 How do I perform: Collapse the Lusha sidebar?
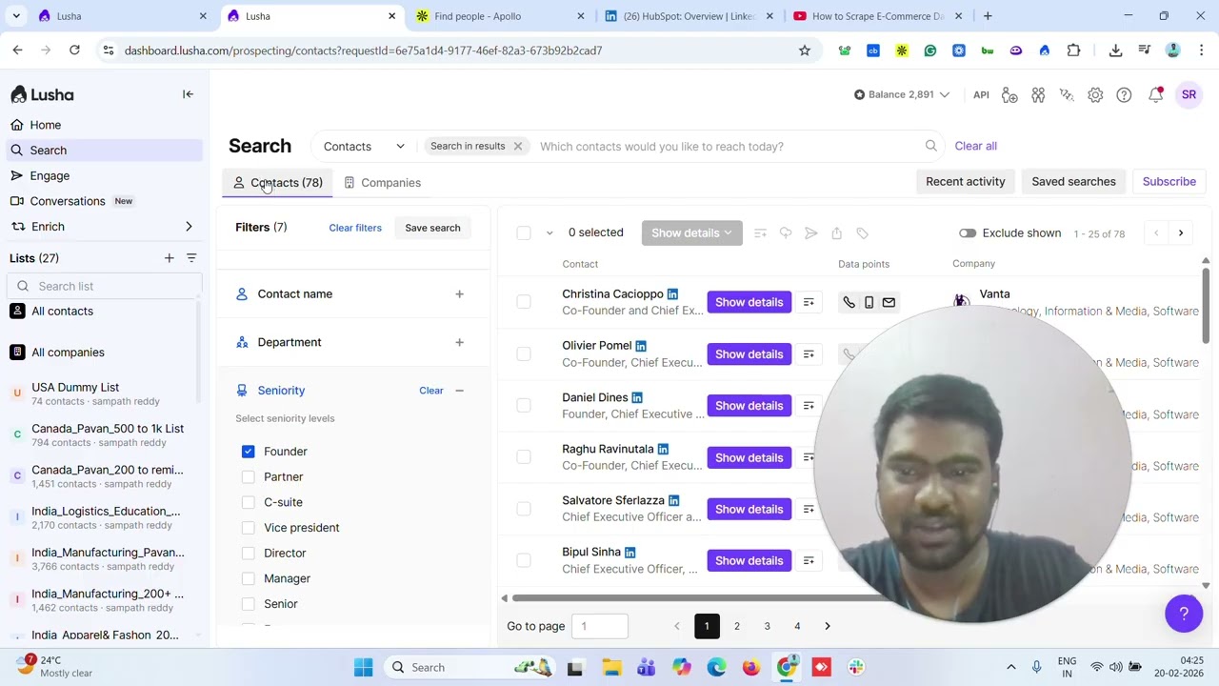(188, 94)
